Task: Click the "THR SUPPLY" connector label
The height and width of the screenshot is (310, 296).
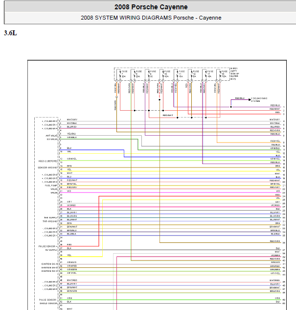Action: click(x=50, y=217)
